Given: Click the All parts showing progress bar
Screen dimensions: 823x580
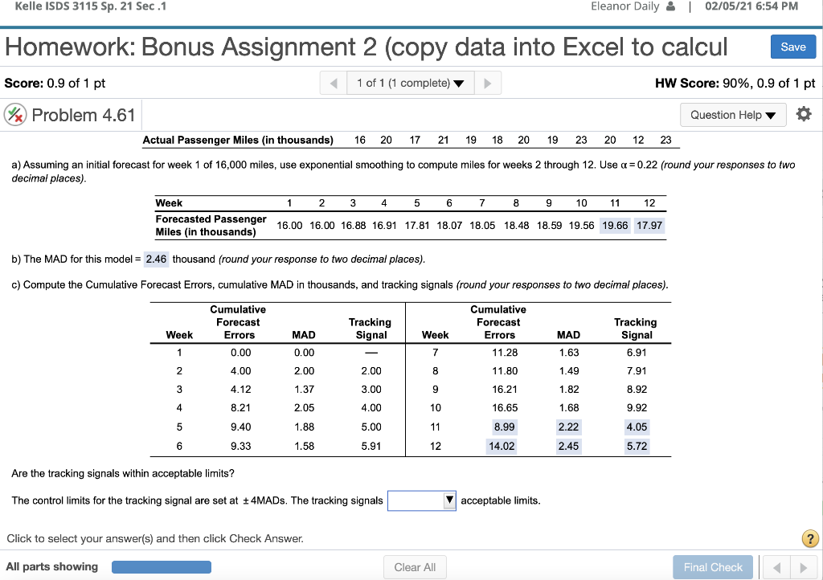Looking at the screenshot, I should pyautogui.click(x=161, y=567).
